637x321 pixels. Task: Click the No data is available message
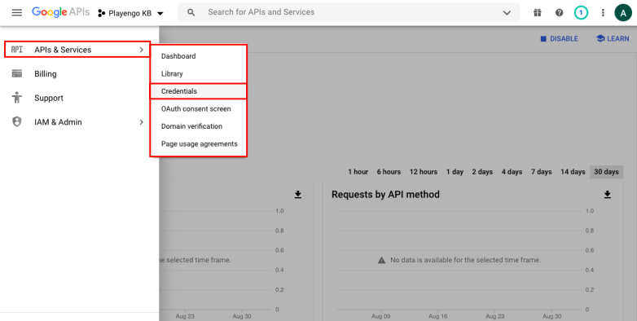[466, 260]
